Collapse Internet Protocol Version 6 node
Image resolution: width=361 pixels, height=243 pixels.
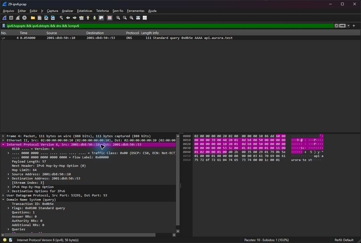3,145
